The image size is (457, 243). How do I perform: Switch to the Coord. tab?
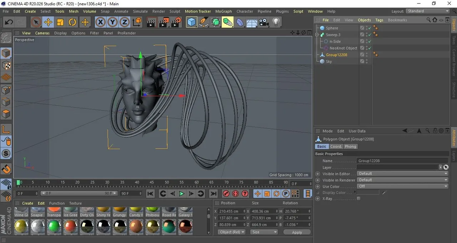tap(336, 146)
